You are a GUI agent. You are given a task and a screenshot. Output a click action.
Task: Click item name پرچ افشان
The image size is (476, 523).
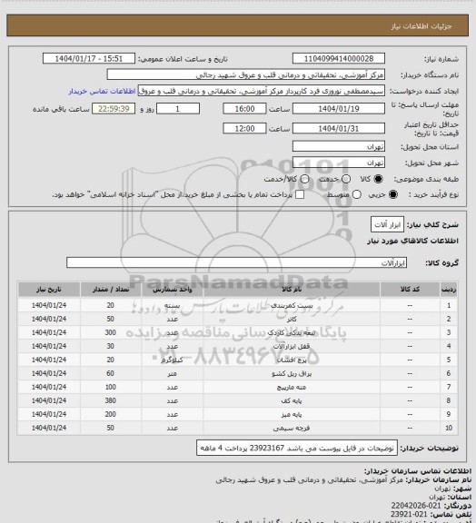point(292,360)
